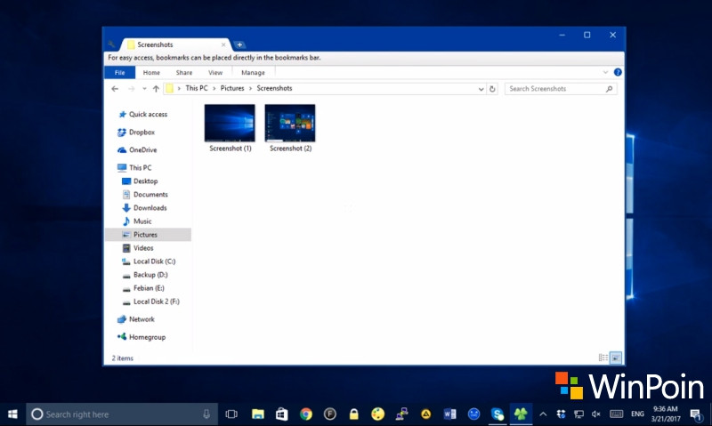Open Febian (E:) drive
The width and height of the screenshot is (712, 426).
click(143, 288)
